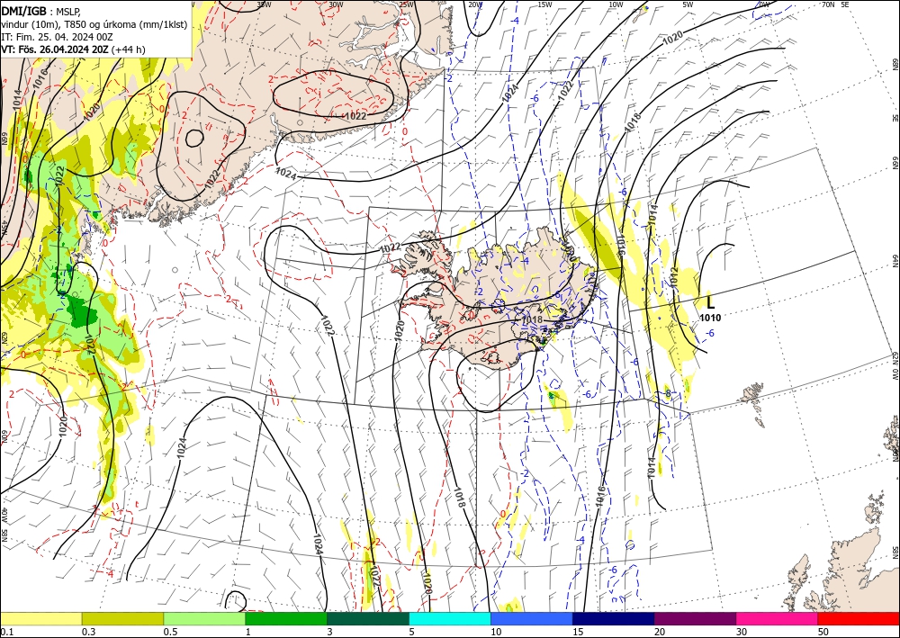This screenshot has height=638, width=900.
Task: Choose the navy 15–20 mm legend swatch
Action: [x=614, y=618]
